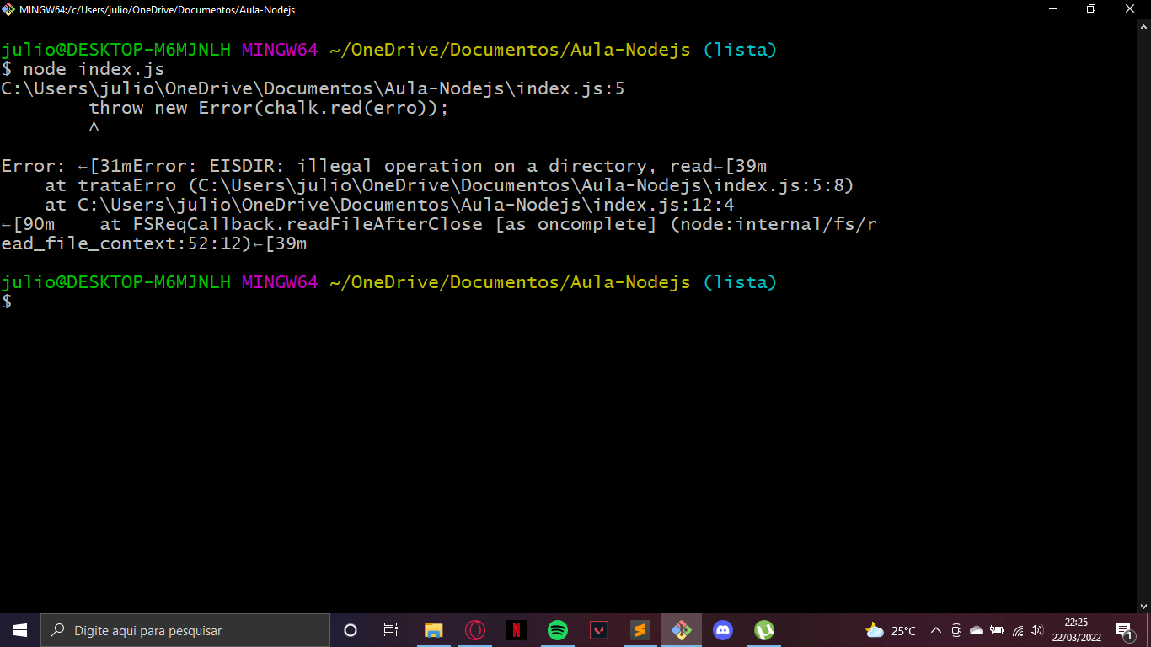
Task: Open the clock showing 22:25
Action: click(x=1076, y=630)
